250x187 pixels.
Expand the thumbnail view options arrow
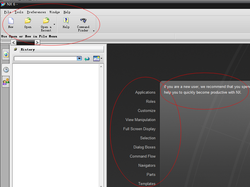tap(101, 59)
